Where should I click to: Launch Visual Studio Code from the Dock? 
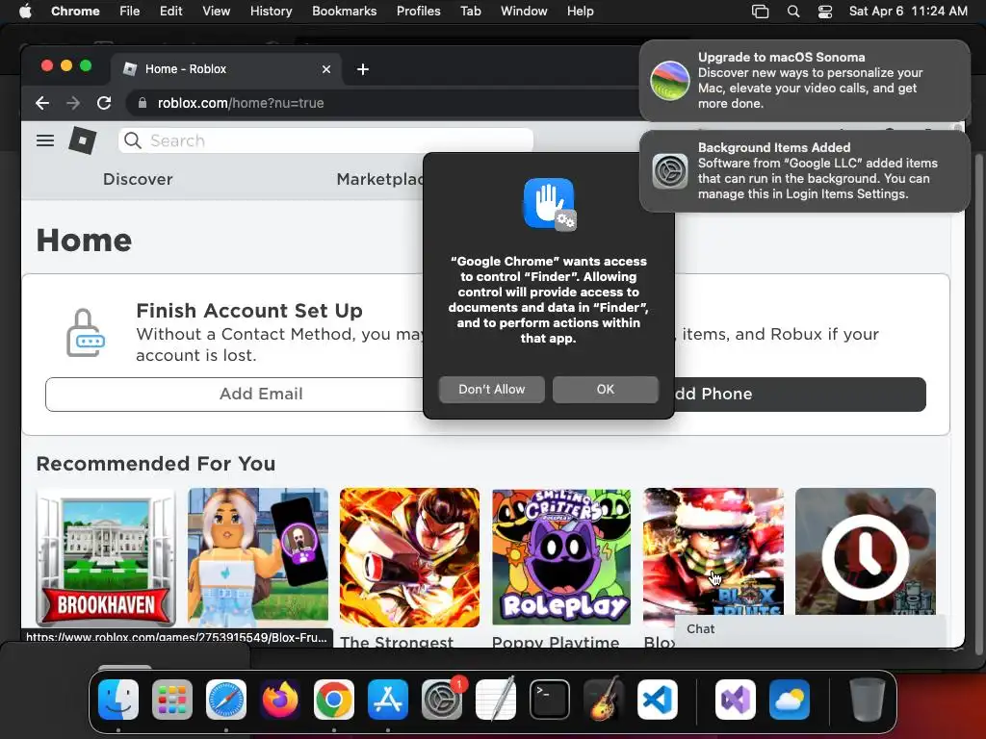point(658,700)
